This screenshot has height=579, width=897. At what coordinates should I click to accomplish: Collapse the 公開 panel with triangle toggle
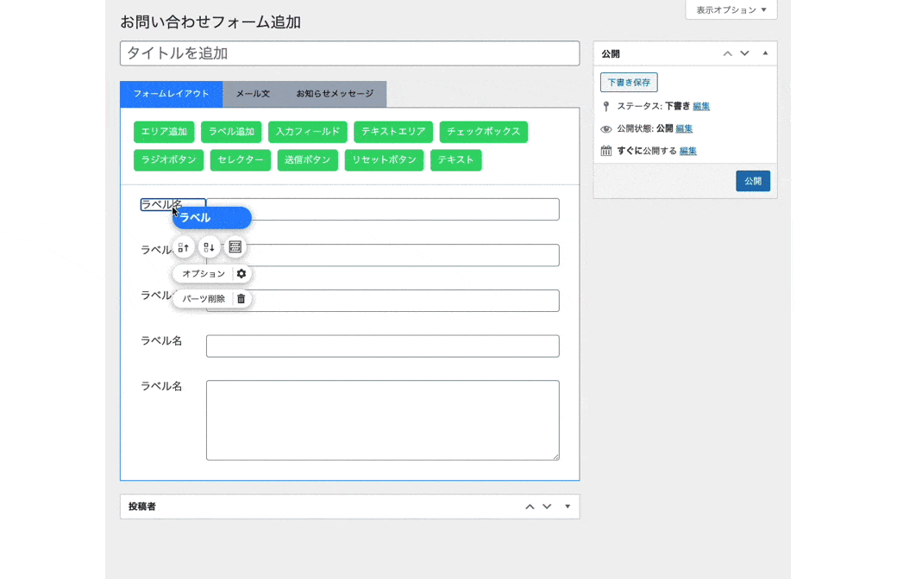click(765, 53)
